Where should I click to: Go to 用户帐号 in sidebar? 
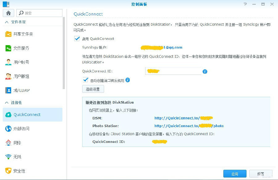[x=33, y=62]
